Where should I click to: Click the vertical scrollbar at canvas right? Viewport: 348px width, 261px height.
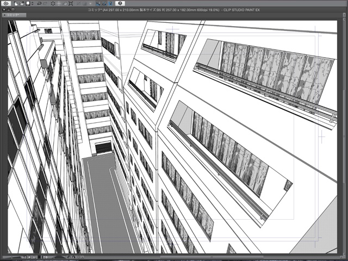coord(344,136)
